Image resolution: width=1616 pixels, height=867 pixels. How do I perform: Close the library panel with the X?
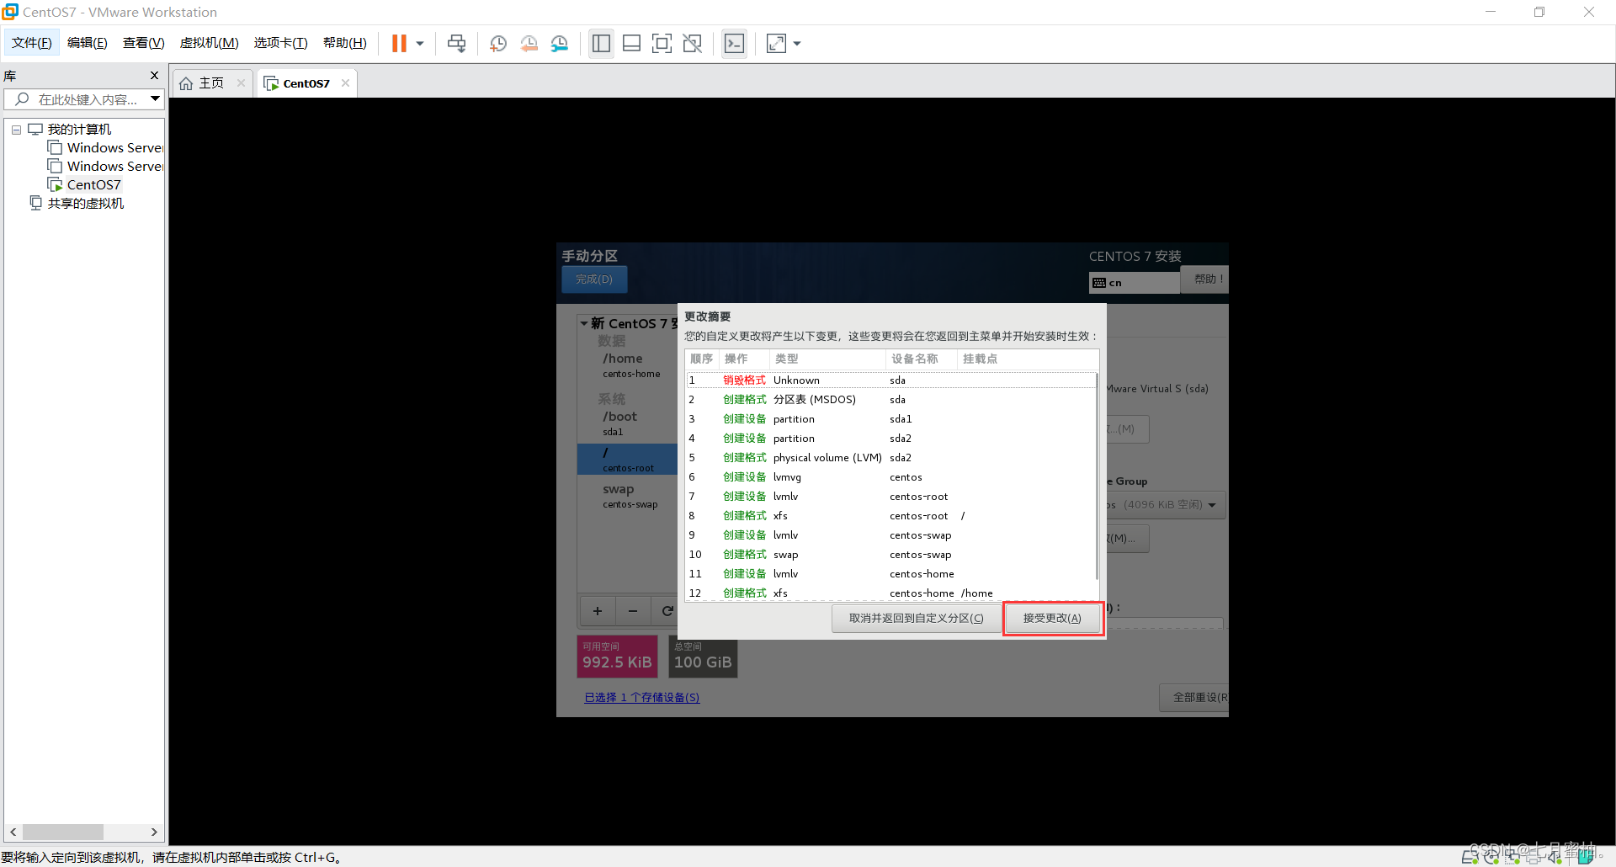pyautogui.click(x=154, y=76)
